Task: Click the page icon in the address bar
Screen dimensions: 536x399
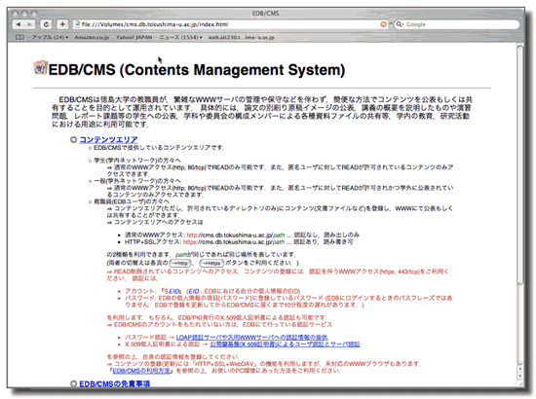Action: click(x=77, y=24)
